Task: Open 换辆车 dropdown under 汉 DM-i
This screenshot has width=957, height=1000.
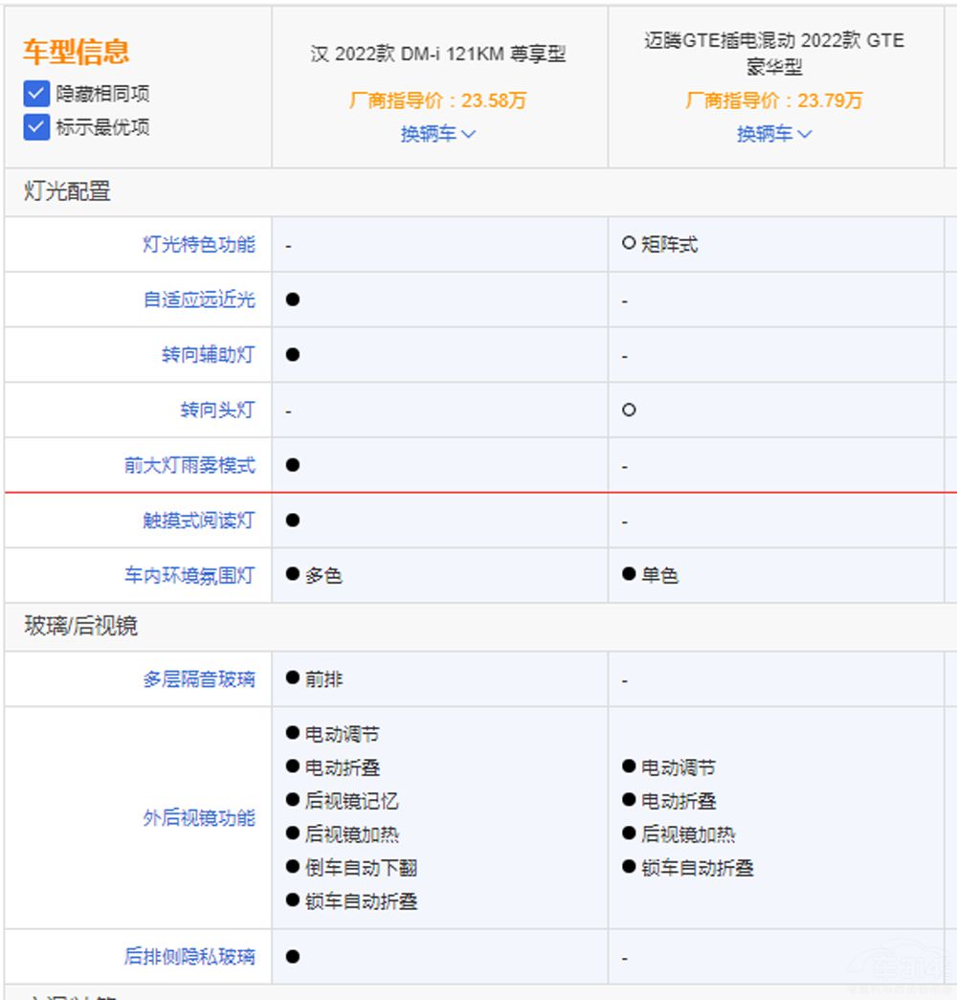Action: coord(438,134)
